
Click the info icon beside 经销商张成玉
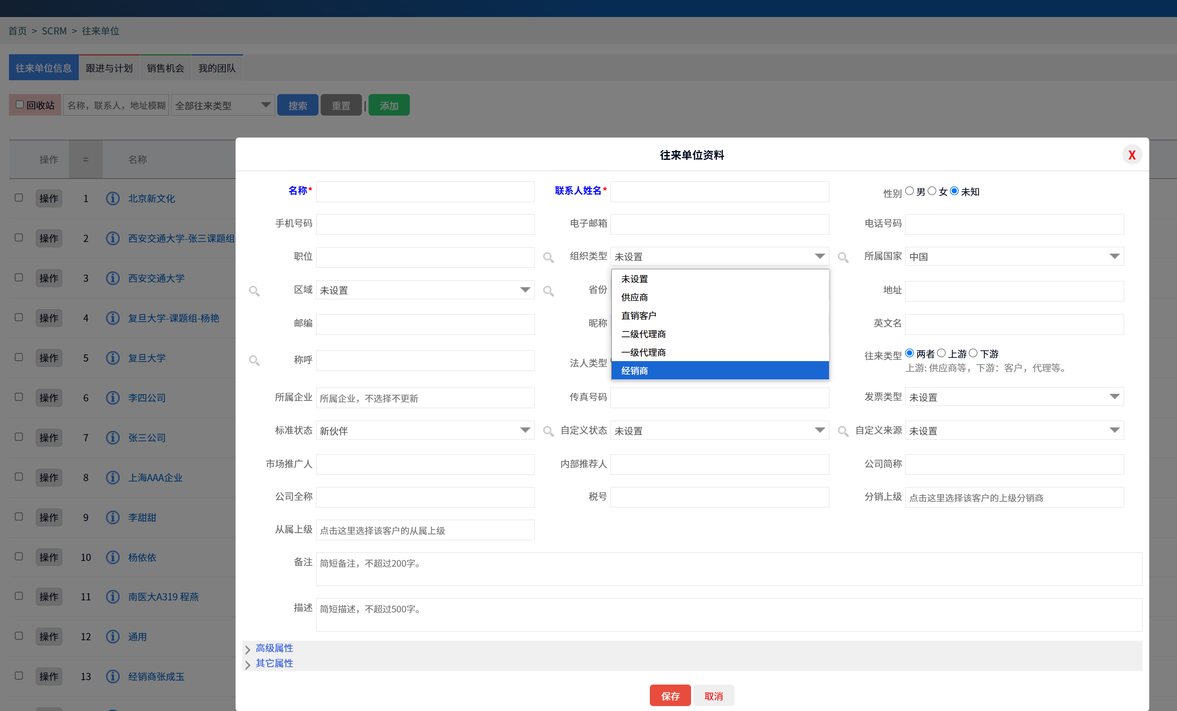pyautogui.click(x=113, y=677)
